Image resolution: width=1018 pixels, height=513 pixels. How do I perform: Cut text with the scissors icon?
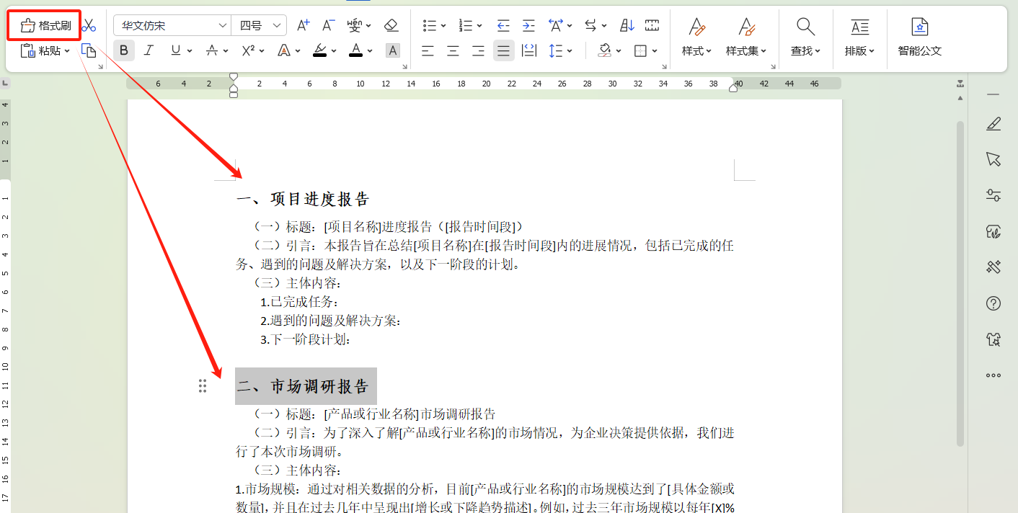pos(89,24)
